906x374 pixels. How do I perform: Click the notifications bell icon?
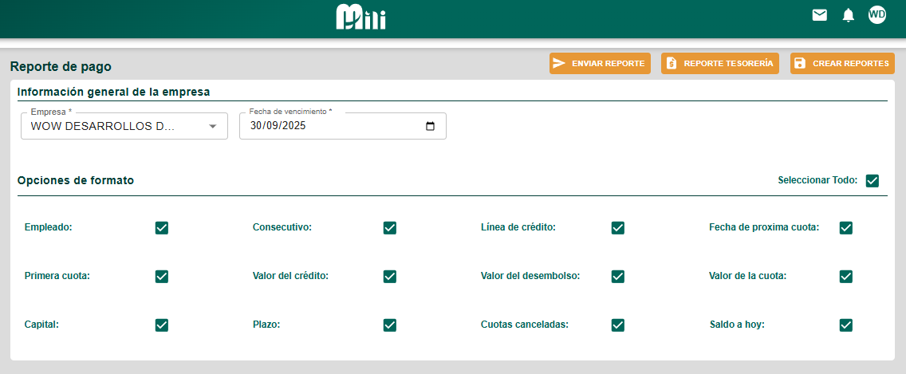[x=848, y=15]
